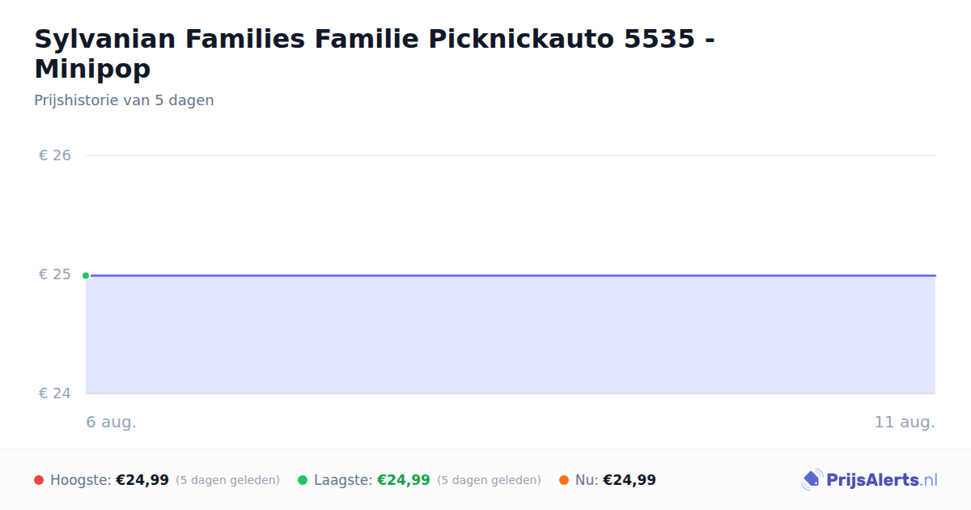Click the red Hoogste legend dot

tap(39, 480)
